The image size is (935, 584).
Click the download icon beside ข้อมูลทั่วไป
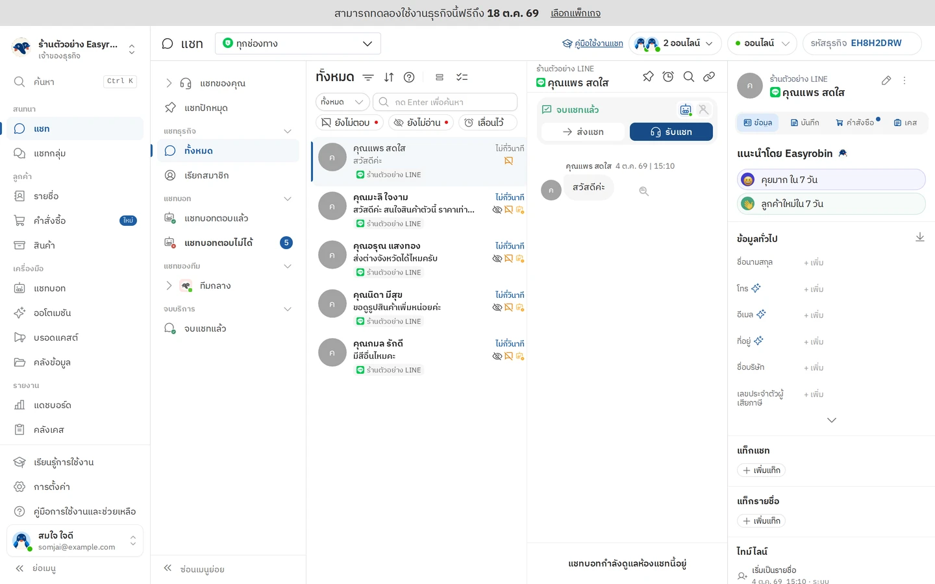coord(920,237)
